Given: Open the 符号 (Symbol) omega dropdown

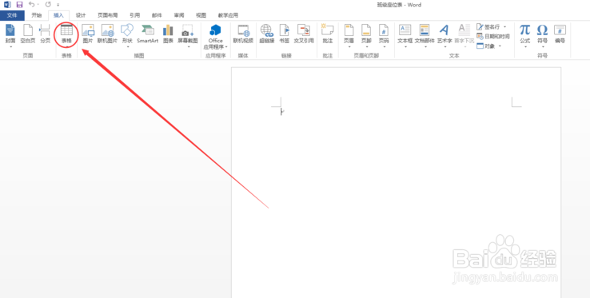Looking at the screenshot, I should [x=542, y=36].
